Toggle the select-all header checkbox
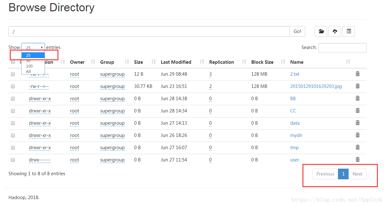The height and width of the screenshot is (206, 386). (x=13, y=62)
